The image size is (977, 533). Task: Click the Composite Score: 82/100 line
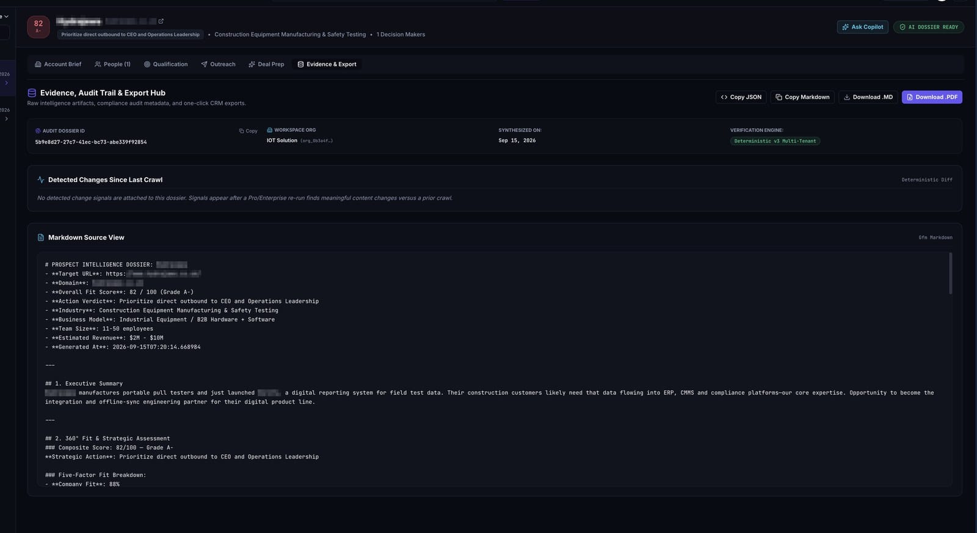tap(109, 448)
